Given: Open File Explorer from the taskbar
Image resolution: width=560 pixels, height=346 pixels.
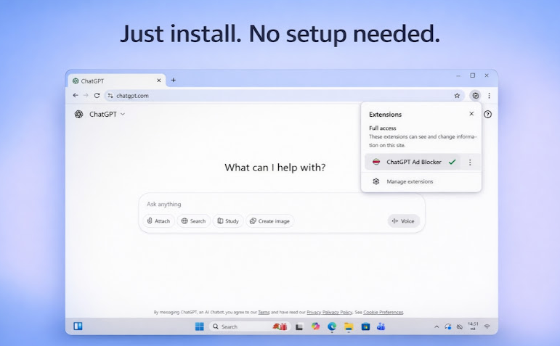Looking at the screenshot, I should 349,326.
